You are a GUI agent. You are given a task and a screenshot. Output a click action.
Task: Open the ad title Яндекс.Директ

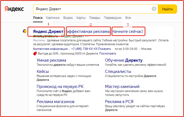pos(48,32)
